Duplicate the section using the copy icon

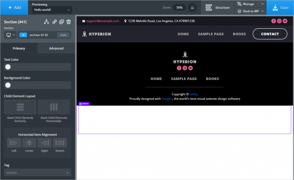[x=61, y=22]
